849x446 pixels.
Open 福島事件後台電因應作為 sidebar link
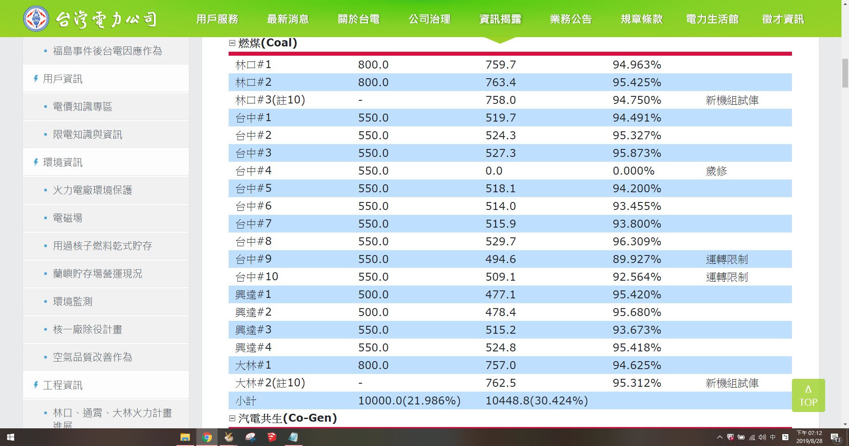point(107,51)
